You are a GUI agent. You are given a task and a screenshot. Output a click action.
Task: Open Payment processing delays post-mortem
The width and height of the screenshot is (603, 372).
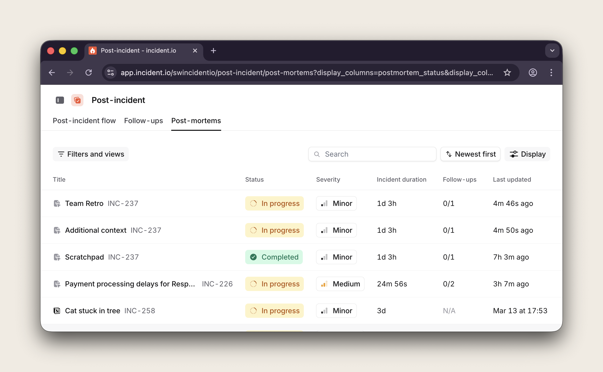[130, 284]
